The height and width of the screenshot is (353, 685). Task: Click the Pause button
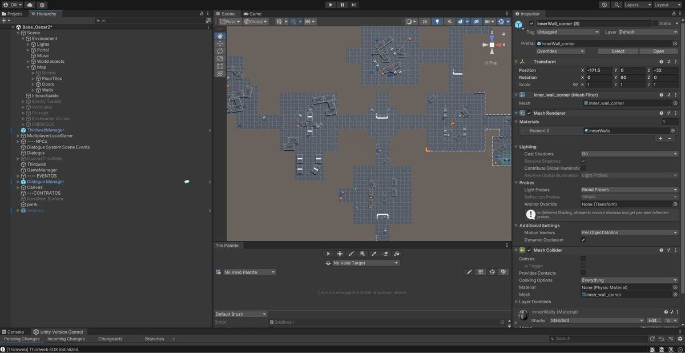coord(342,5)
